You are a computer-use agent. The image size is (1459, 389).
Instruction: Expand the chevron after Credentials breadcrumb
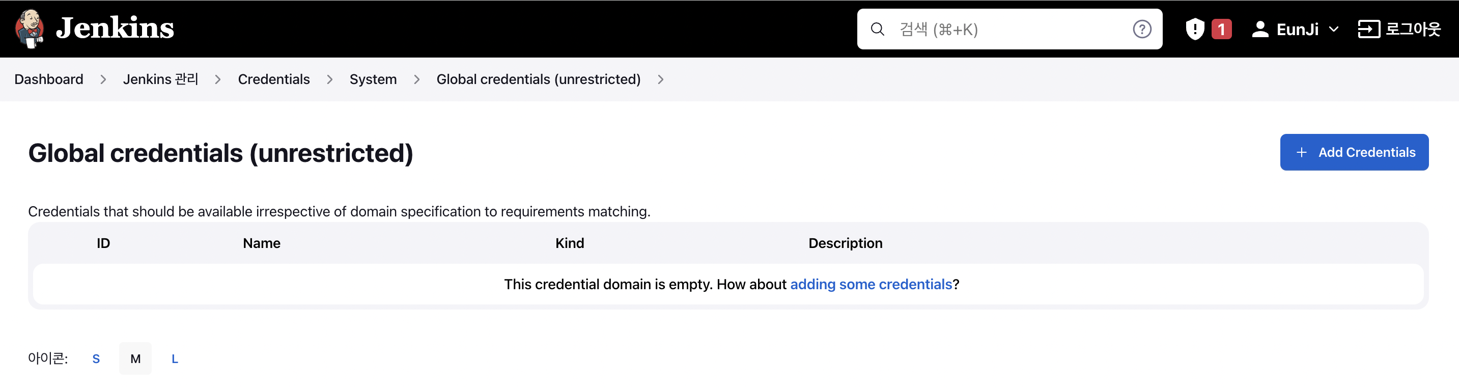click(x=330, y=79)
